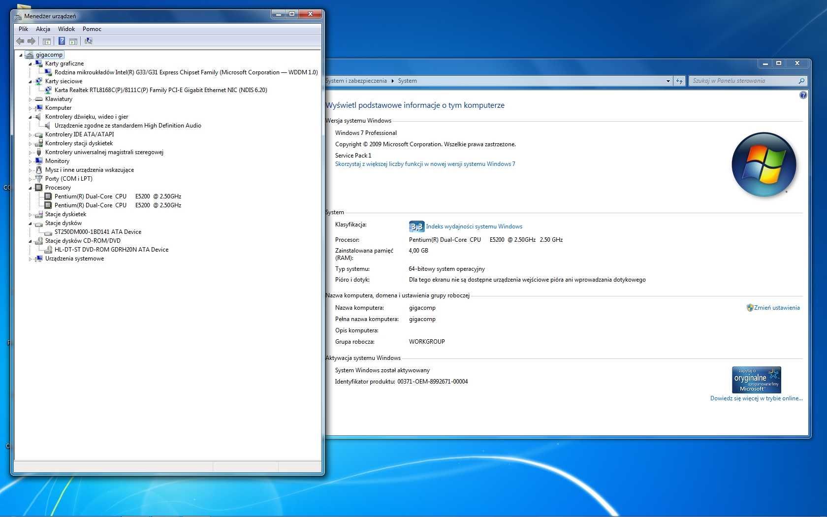Select the Realtek RTL8168C Gigabit Ethernet NIC

161,90
